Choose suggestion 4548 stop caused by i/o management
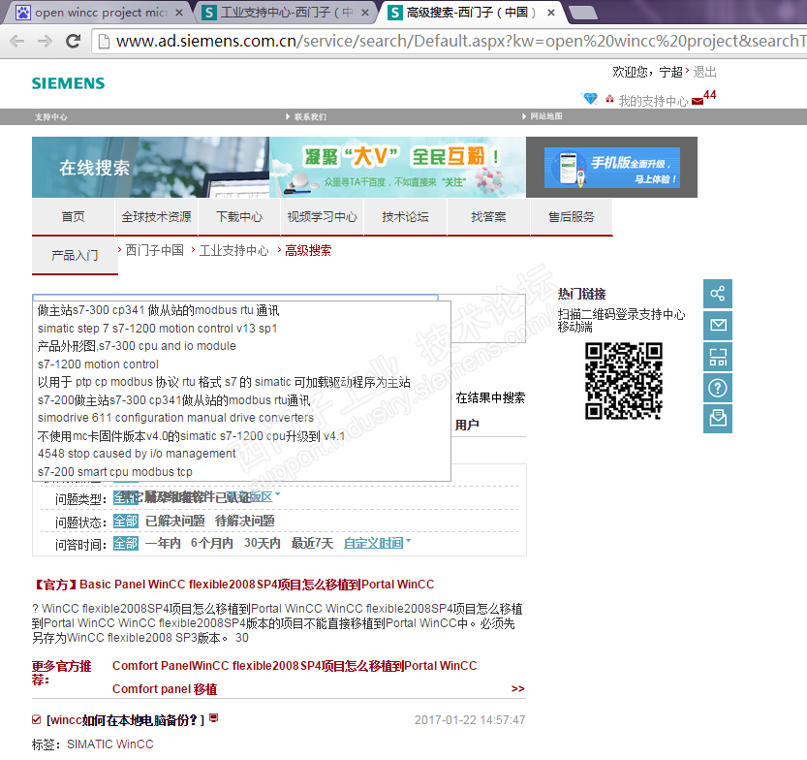 click(x=241, y=454)
